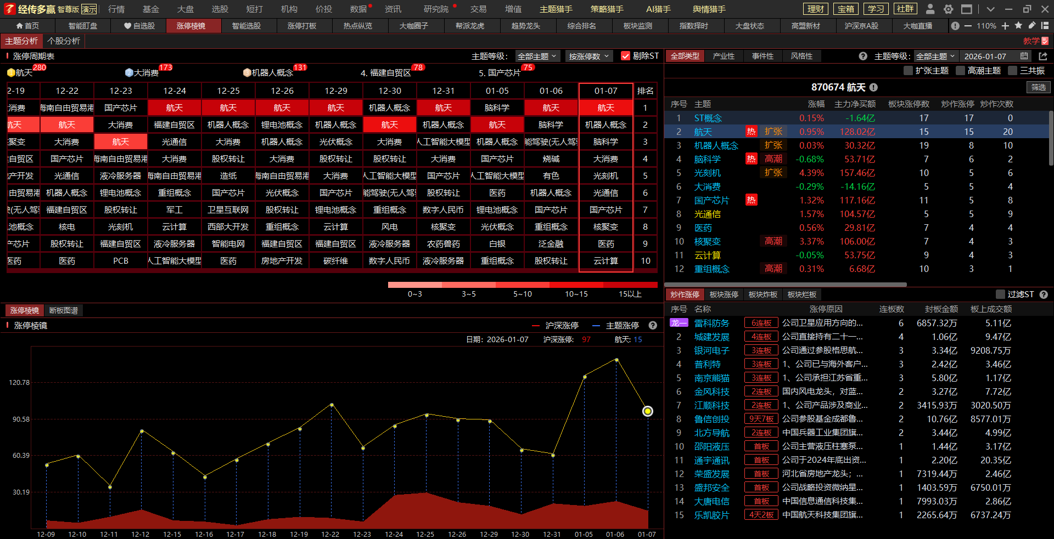
Task: Uncheck the 剔除ST checkbox
Action: pyautogui.click(x=625, y=56)
